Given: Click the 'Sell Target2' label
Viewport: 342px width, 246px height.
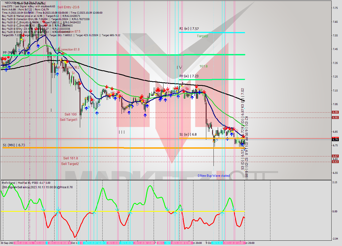Looking at the screenshot, I should click(70, 164).
